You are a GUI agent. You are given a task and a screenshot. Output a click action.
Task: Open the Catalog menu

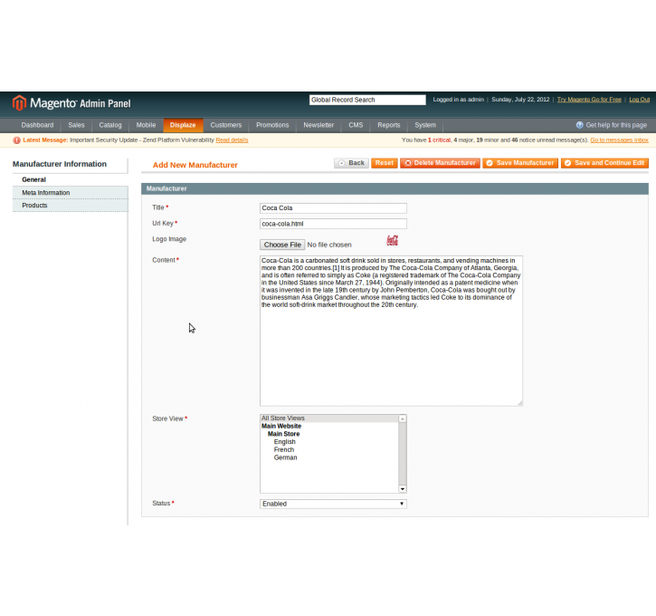pyautogui.click(x=110, y=125)
